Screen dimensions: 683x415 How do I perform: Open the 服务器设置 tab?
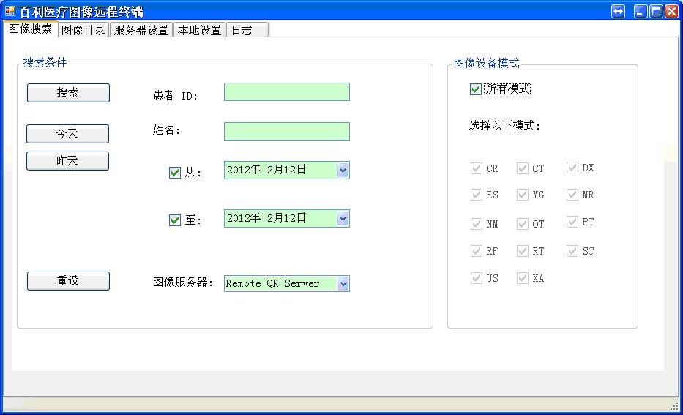point(141,30)
